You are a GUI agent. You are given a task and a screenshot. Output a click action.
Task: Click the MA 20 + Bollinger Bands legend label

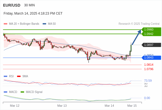click(24, 24)
